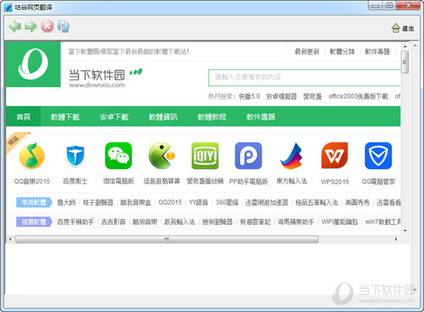
Task: Click the inner vertical scrollbar up arrow
Action: (405, 46)
